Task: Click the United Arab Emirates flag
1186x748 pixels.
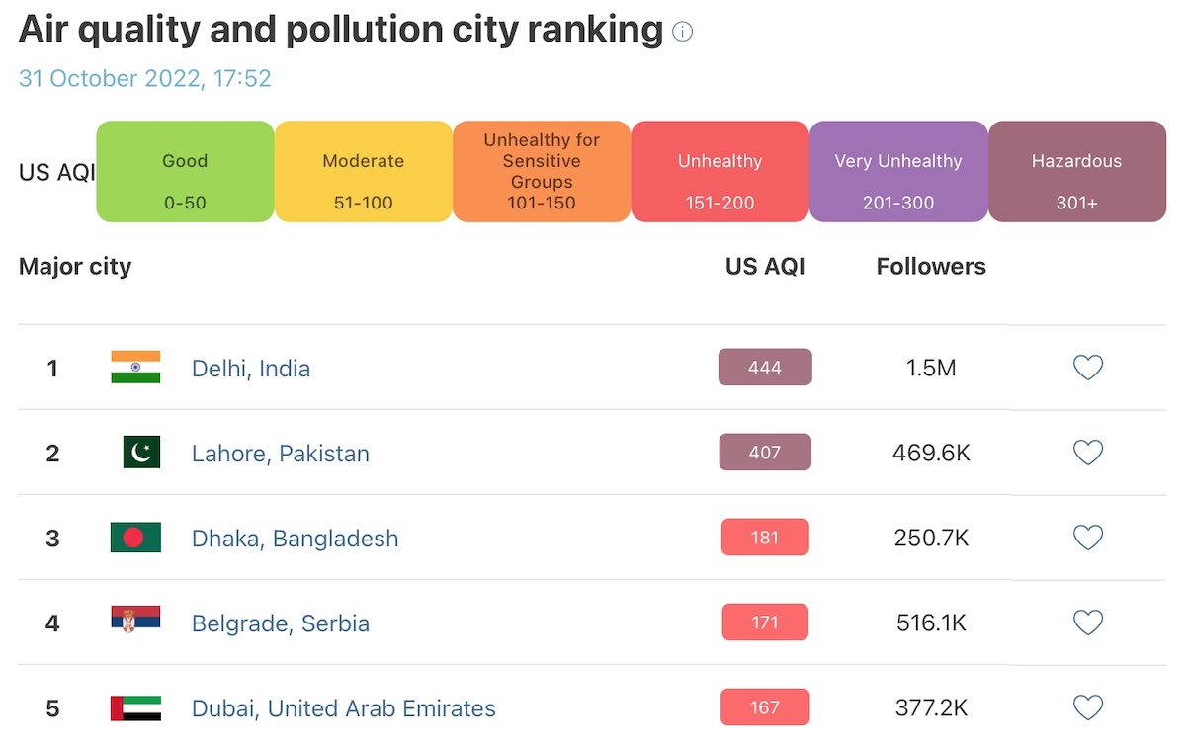Action: pos(135,707)
